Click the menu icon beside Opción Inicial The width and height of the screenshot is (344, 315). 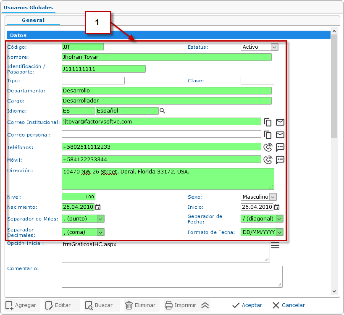(x=275, y=245)
